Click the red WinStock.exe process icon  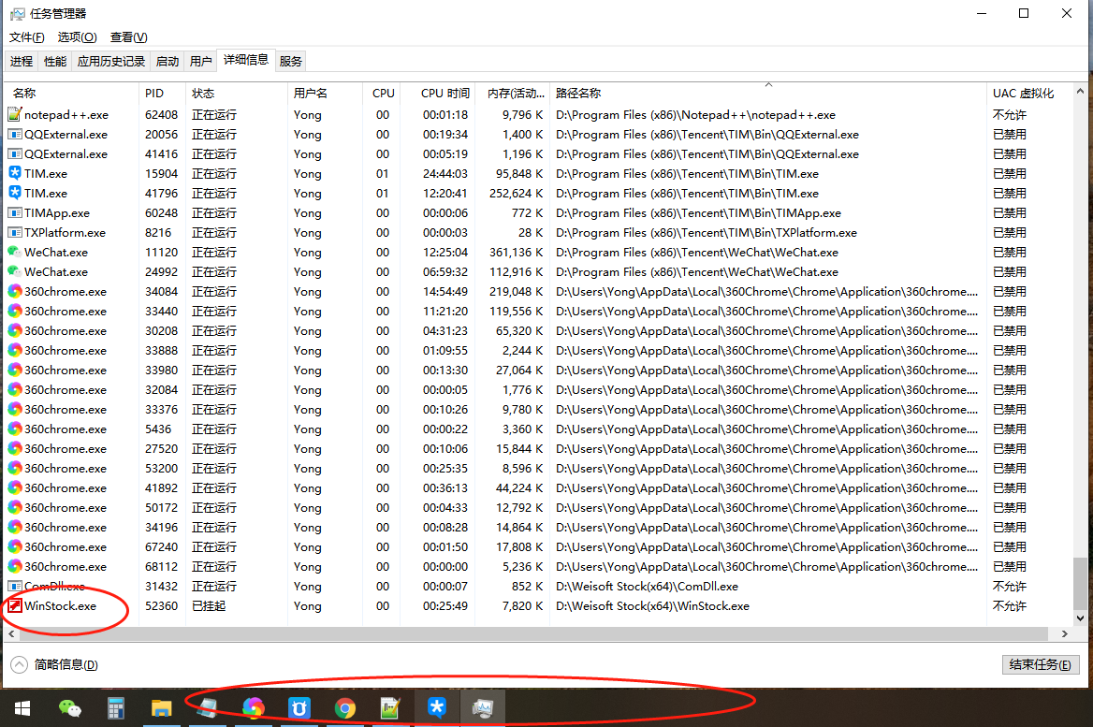pos(15,605)
